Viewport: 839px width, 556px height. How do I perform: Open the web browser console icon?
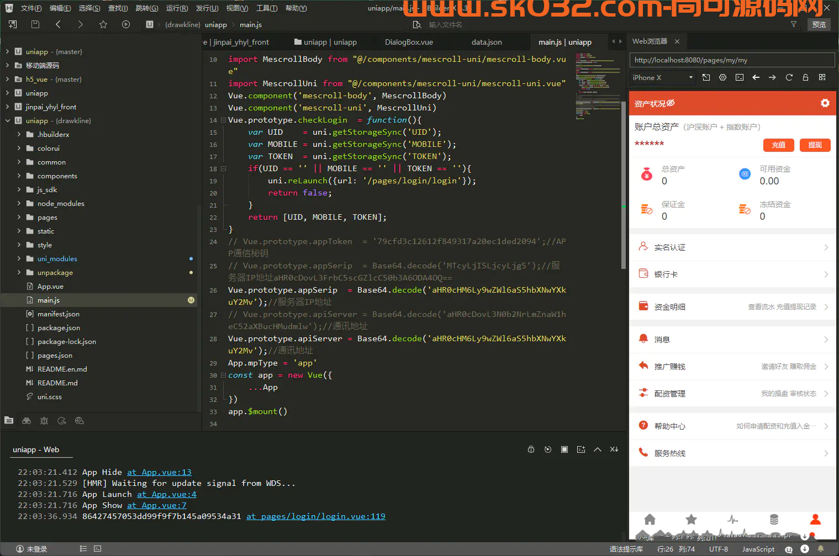click(x=739, y=77)
